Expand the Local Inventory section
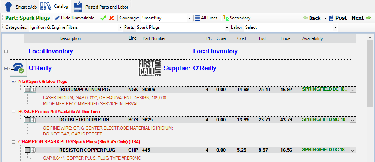The height and width of the screenshot is (162, 375). coord(6,52)
